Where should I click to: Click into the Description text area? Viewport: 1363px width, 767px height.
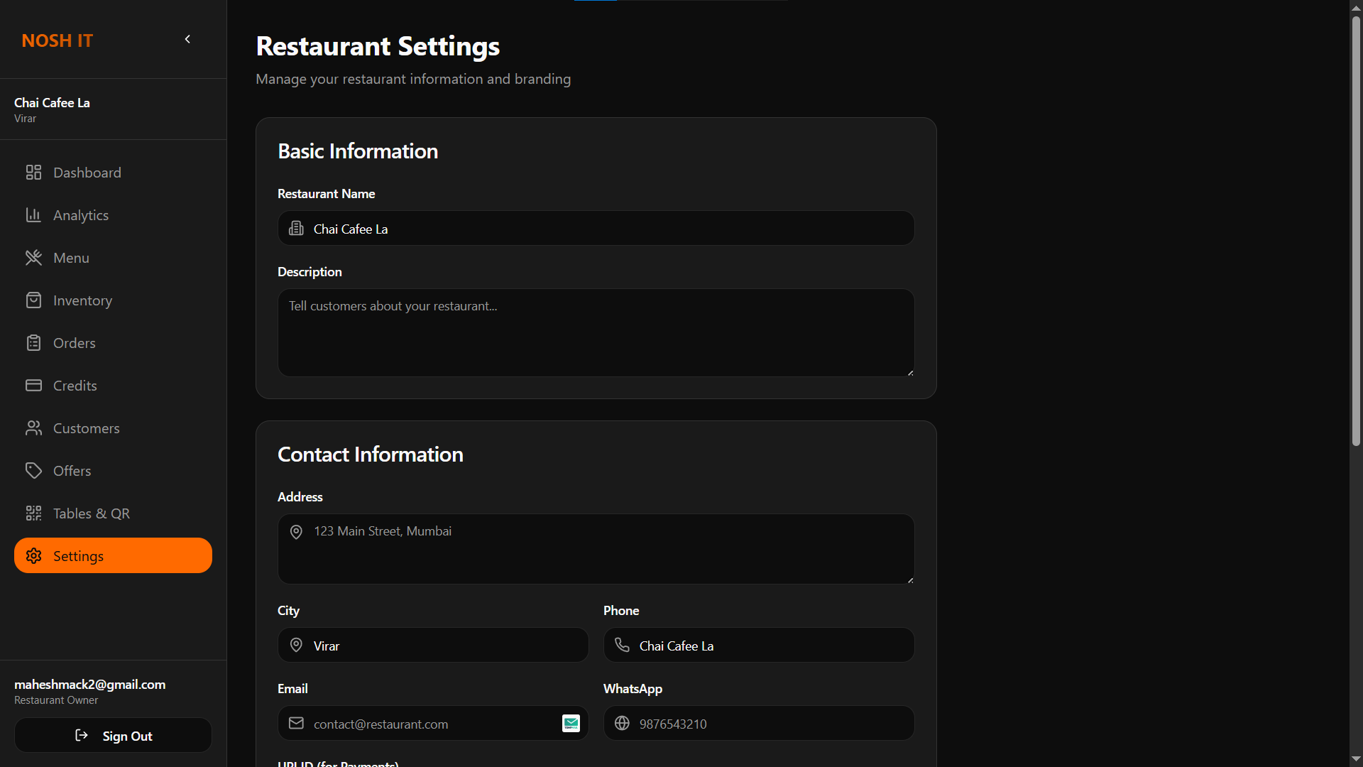(595, 332)
